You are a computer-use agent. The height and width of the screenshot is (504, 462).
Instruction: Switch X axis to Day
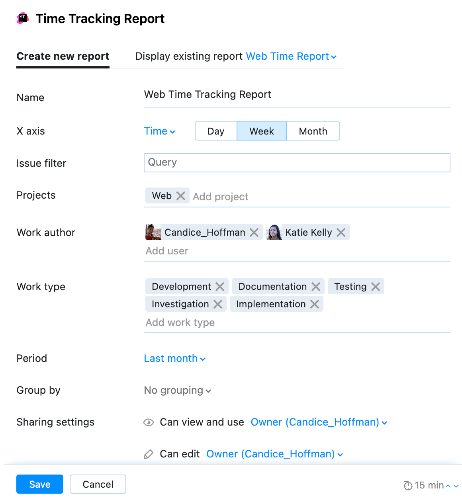click(215, 131)
